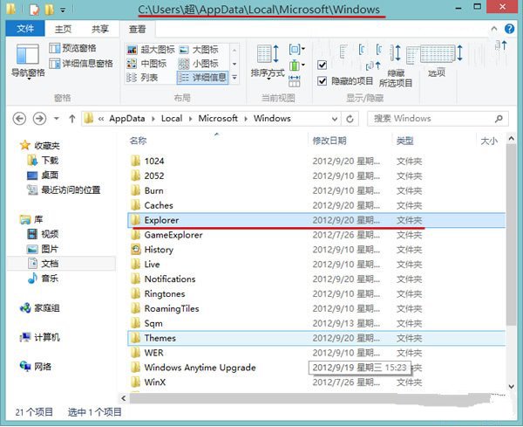Switch to the 共享 tab

tap(100, 29)
